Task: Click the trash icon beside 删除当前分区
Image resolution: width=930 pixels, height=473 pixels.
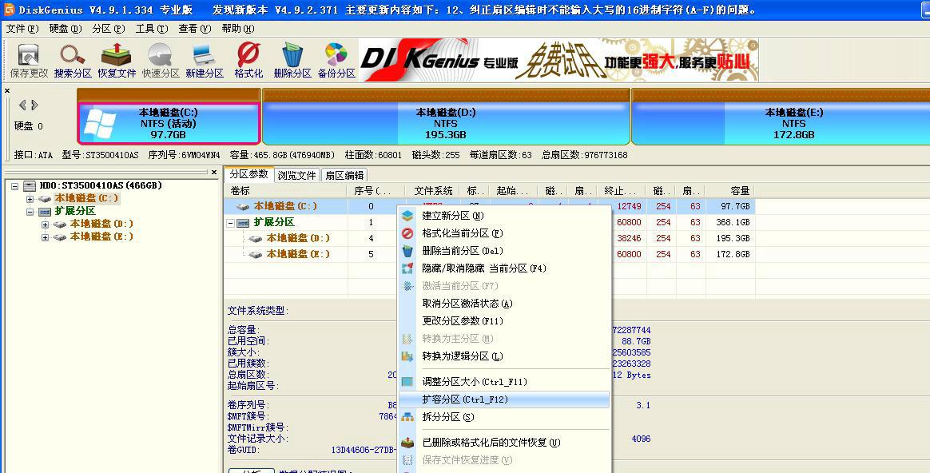Action: pyautogui.click(x=407, y=250)
